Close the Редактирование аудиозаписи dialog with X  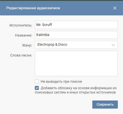[x=115, y=8]
